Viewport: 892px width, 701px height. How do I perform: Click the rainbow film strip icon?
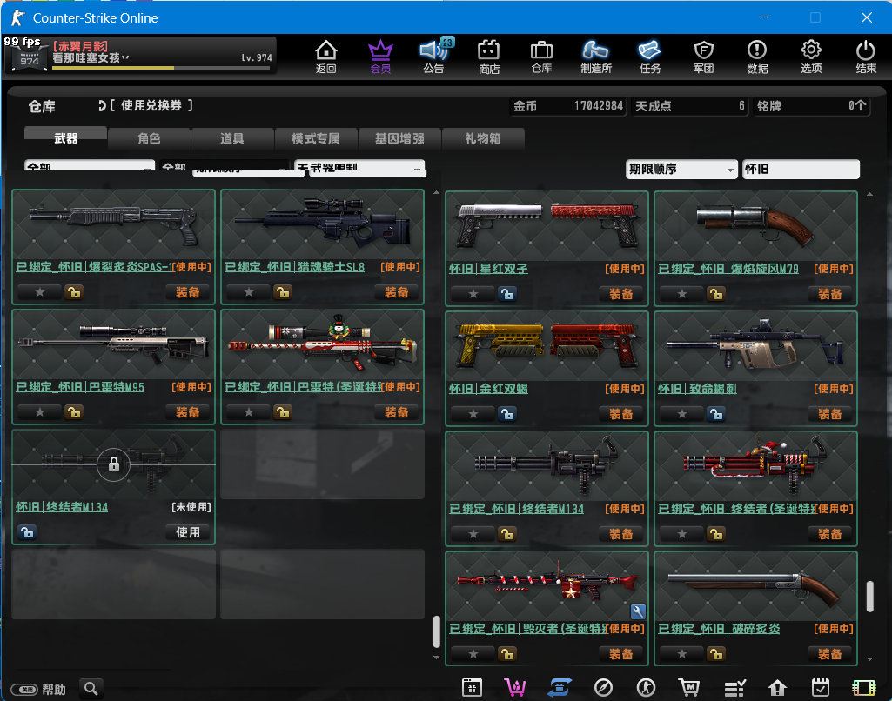[x=863, y=688]
